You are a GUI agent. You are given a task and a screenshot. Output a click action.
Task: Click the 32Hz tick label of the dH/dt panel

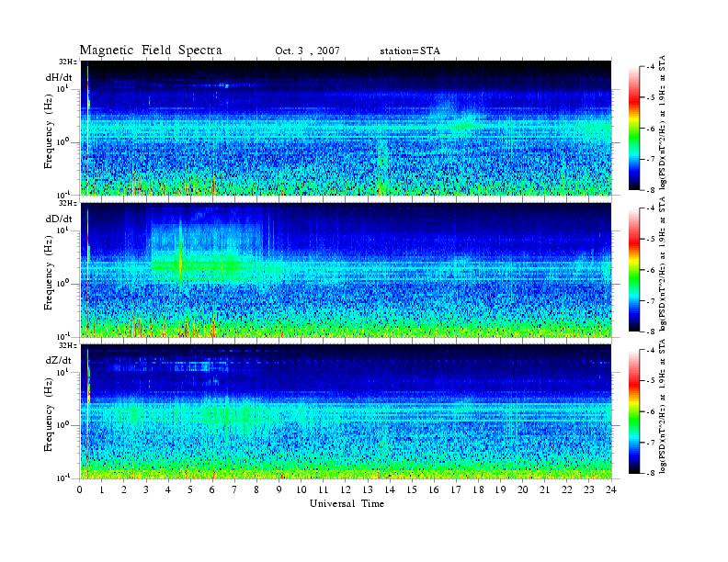tap(68, 62)
